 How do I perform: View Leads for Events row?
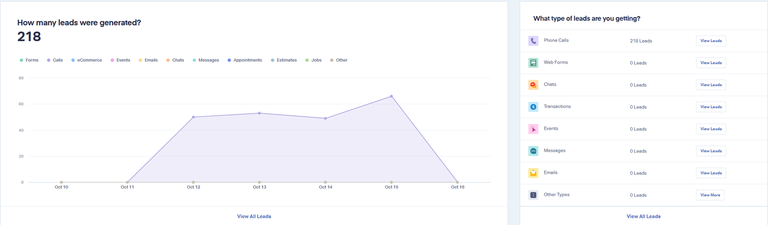click(x=711, y=129)
